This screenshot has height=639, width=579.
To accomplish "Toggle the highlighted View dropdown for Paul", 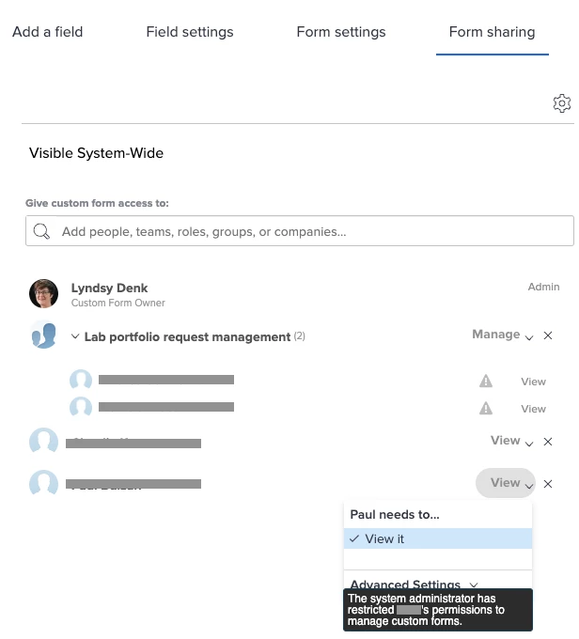I will [x=505, y=483].
